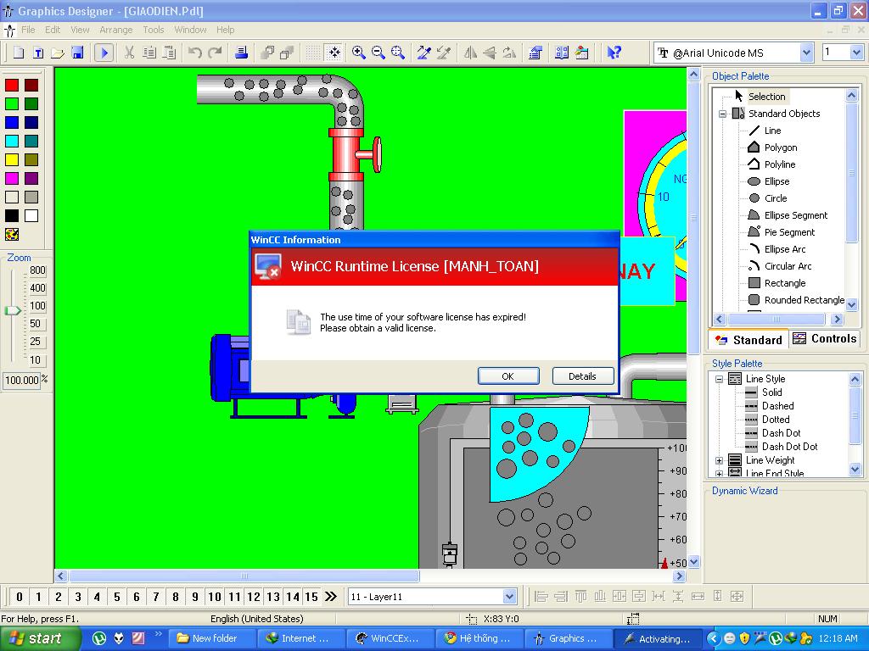This screenshot has width=869, height=651.
Task: Click the zoom slider handle
Action: coord(12,310)
